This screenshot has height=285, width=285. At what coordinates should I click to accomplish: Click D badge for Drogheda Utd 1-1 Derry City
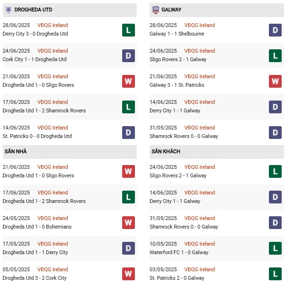[x=128, y=248]
